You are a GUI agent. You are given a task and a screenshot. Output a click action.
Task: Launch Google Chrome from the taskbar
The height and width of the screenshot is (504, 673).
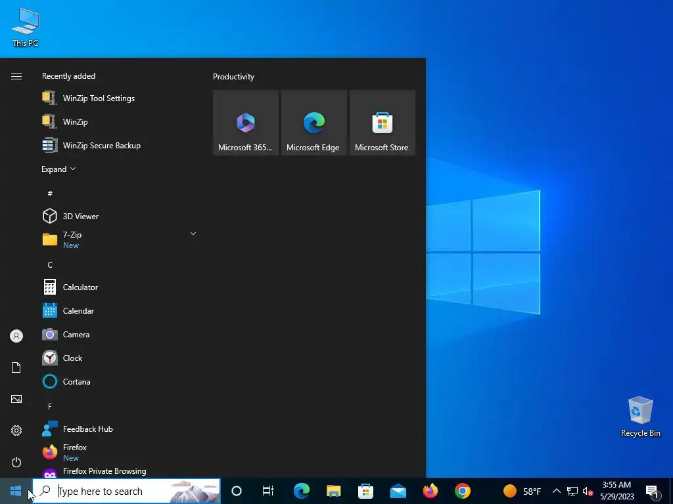(x=462, y=491)
